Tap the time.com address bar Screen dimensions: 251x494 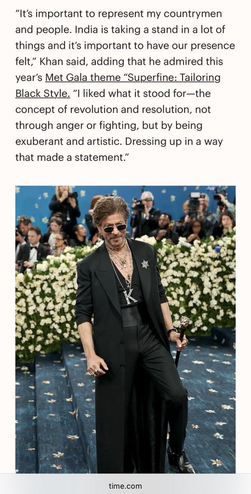125,486
